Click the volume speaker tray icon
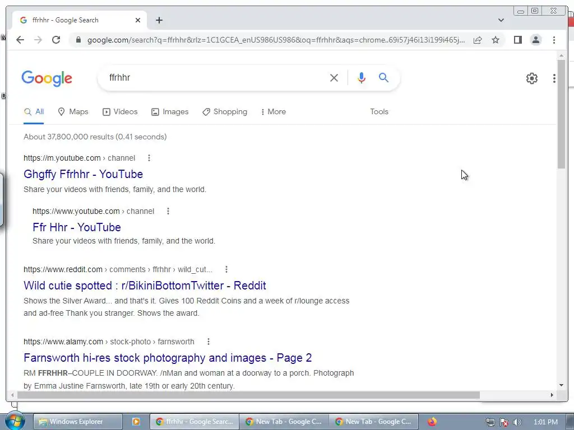 [517, 422]
